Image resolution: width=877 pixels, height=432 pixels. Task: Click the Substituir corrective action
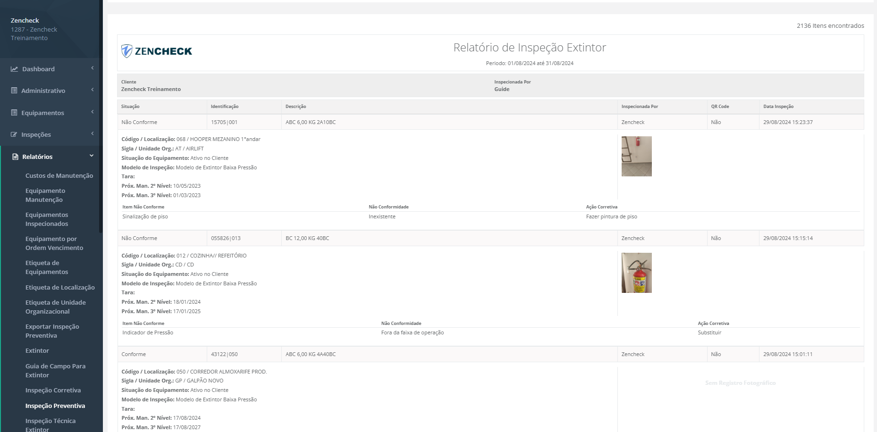[x=709, y=332]
